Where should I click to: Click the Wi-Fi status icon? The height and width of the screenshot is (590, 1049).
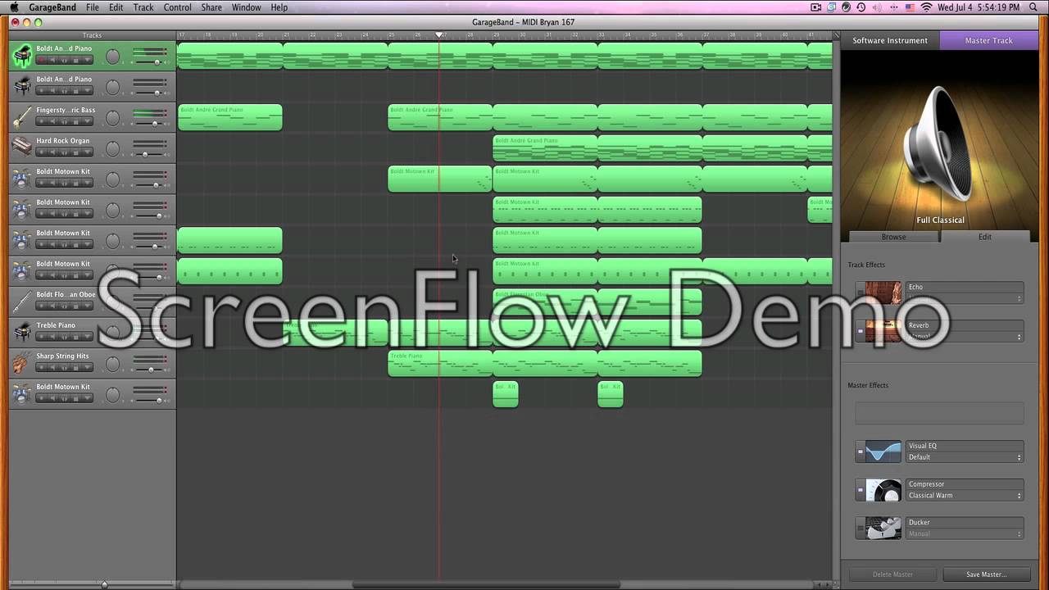[926, 7]
